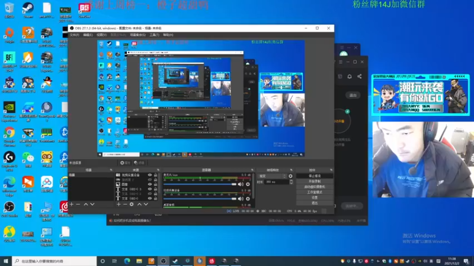Open the Google Chrome desktop shortcut

tap(9, 137)
